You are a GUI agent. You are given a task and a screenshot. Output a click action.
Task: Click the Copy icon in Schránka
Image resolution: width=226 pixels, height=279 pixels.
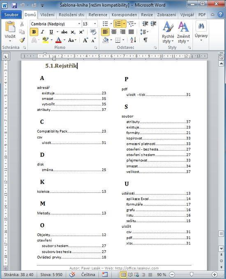coord(22,32)
